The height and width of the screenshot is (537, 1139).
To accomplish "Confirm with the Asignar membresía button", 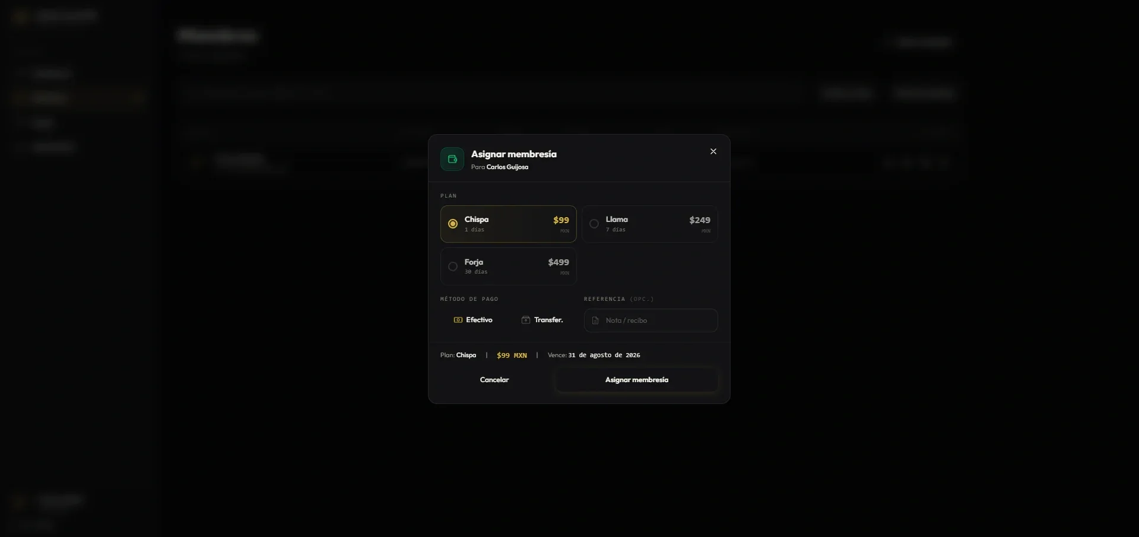I will [637, 380].
